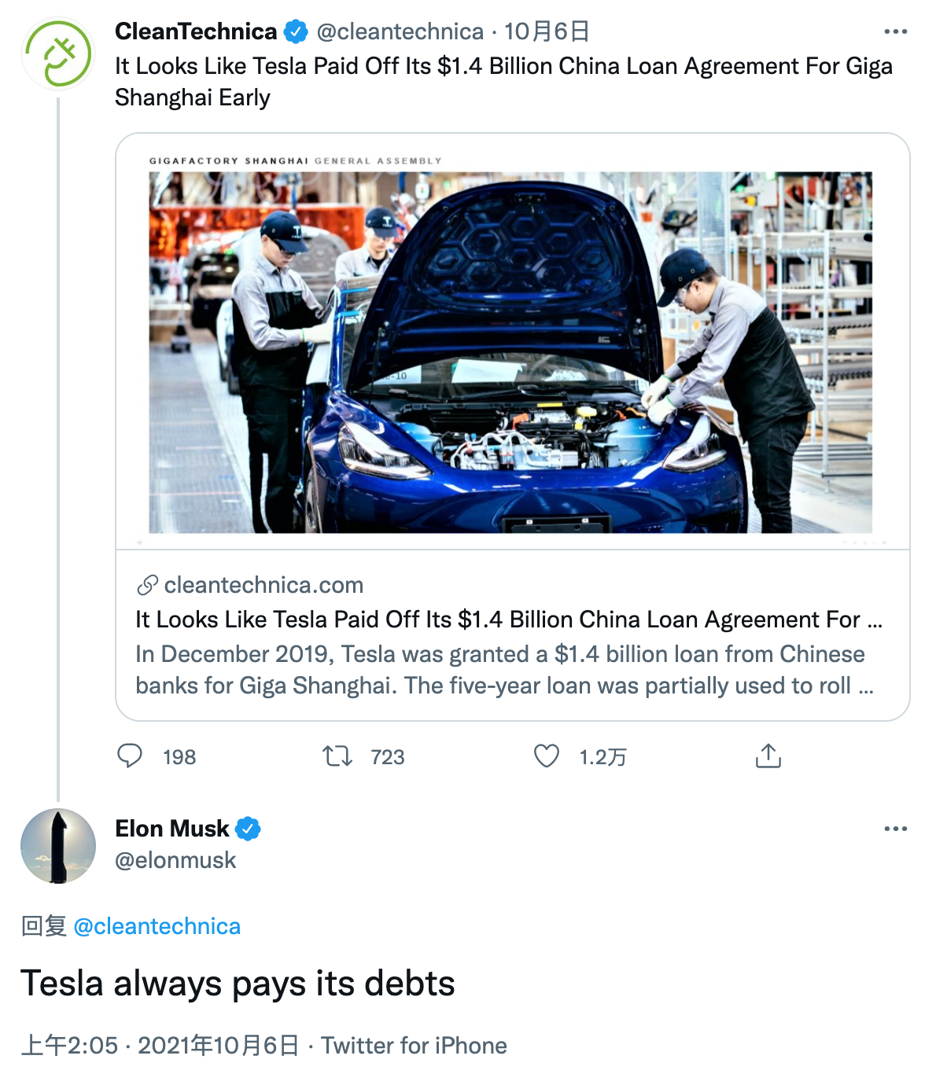Click the verified badge beside Elon Musk
This screenshot has width=936, height=1085.
pos(248,829)
